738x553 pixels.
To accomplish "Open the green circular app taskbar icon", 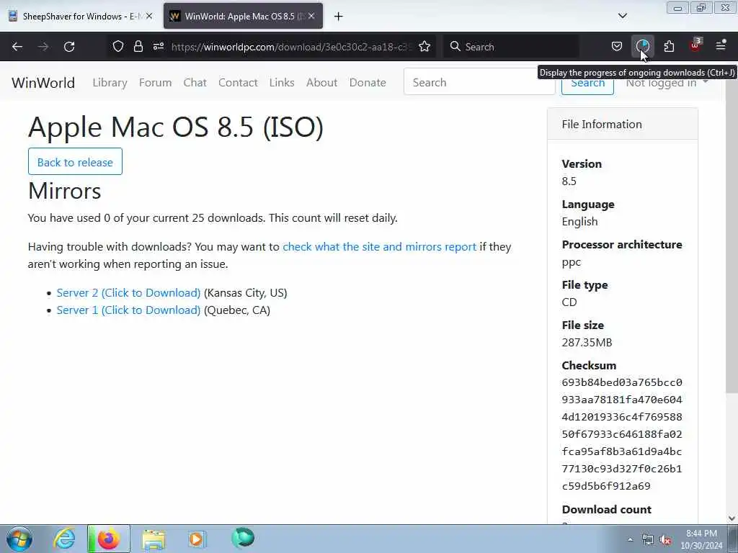I will pos(243,537).
